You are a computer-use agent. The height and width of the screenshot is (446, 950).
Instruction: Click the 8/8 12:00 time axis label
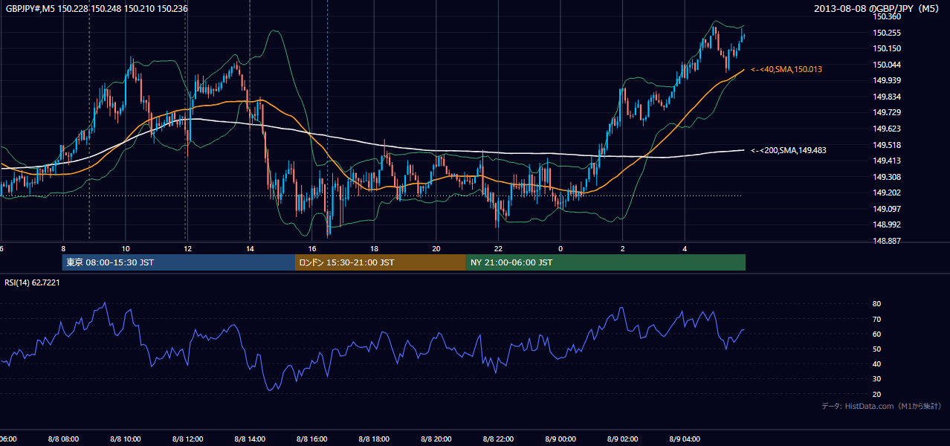point(187,439)
